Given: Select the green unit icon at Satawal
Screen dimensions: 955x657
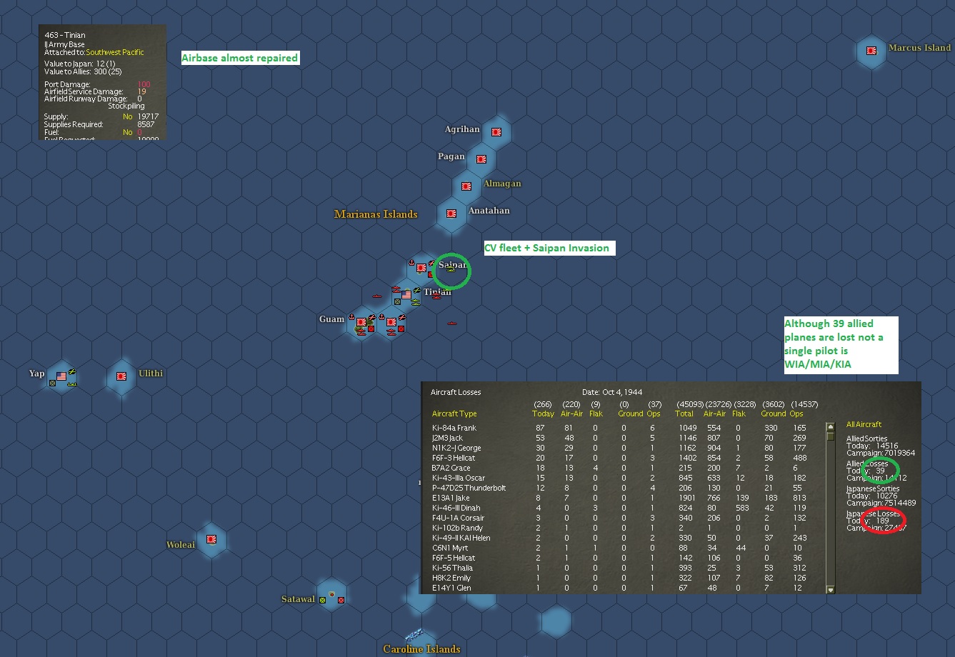Looking at the screenshot, I should pos(323,600).
